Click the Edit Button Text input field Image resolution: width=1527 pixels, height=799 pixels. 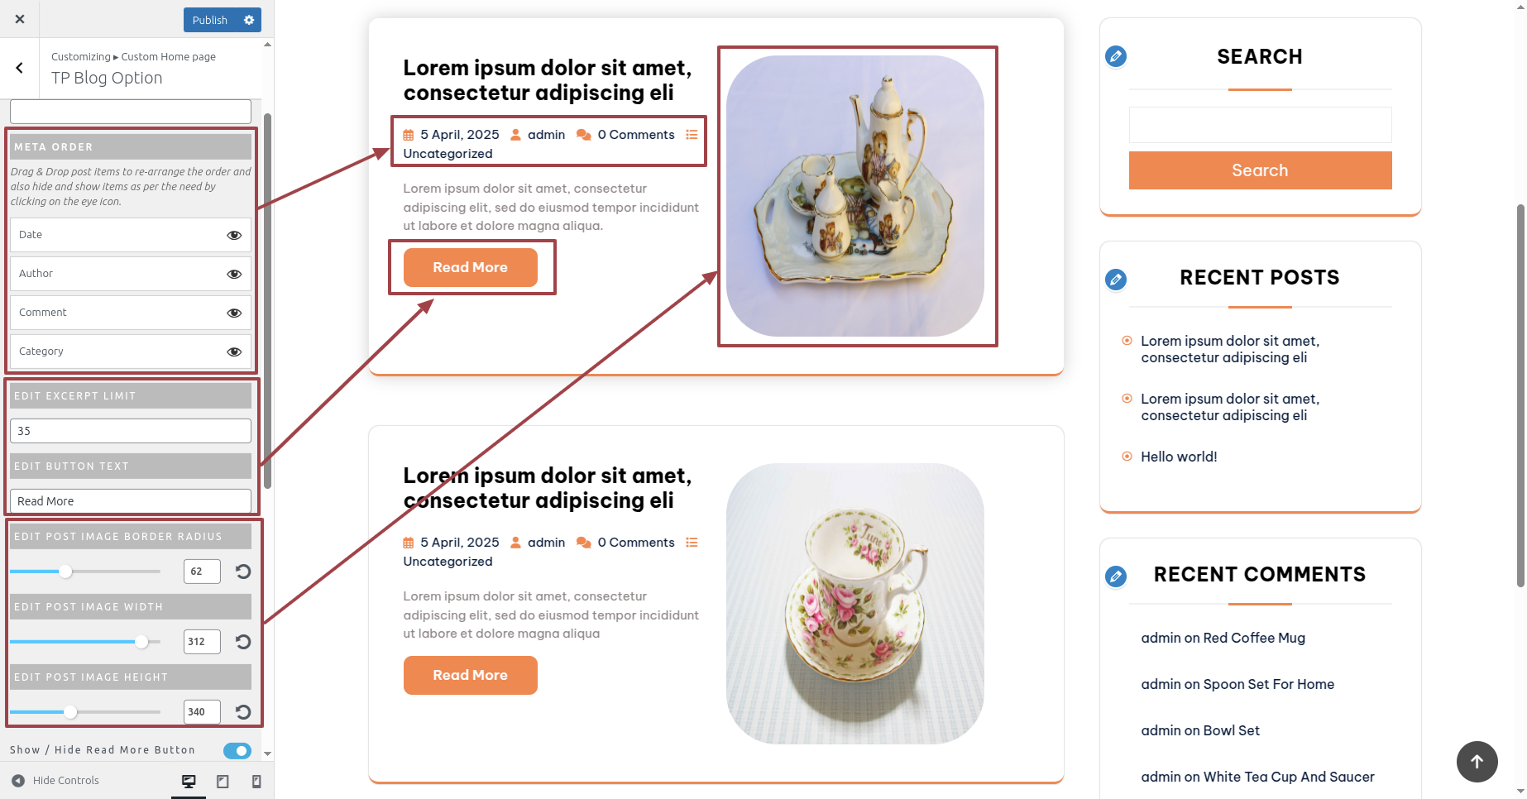pyautogui.click(x=131, y=501)
